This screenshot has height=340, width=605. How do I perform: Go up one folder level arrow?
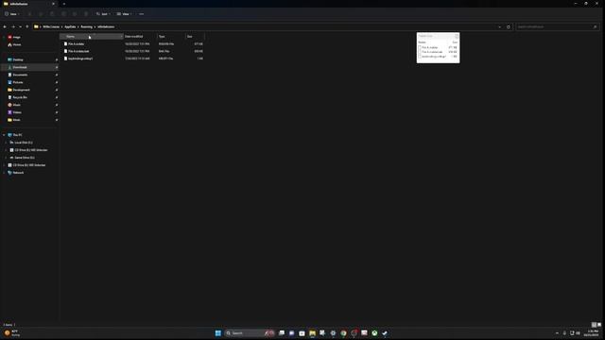point(27,27)
